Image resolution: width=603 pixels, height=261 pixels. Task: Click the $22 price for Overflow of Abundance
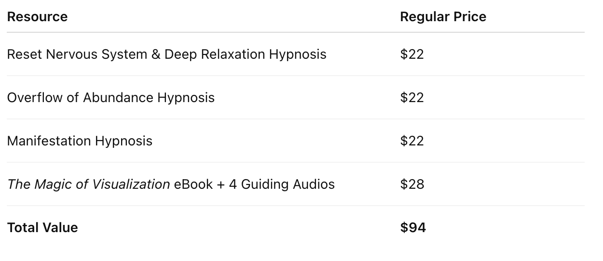[411, 98]
